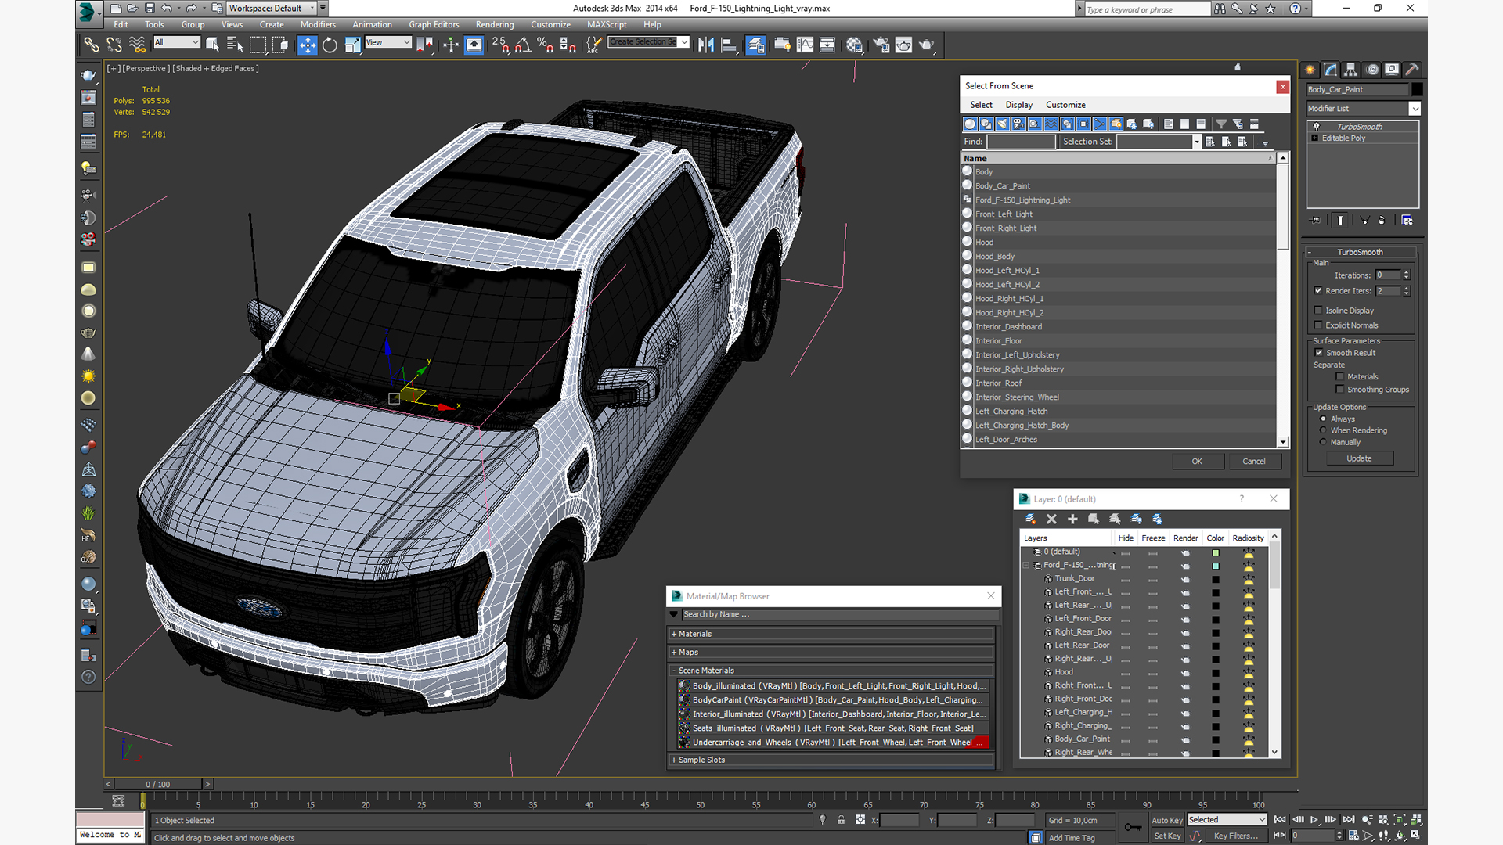Image resolution: width=1503 pixels, height=845 pixels.
Task: Open the Rendering menu
Action: click(x=495, y=24)
